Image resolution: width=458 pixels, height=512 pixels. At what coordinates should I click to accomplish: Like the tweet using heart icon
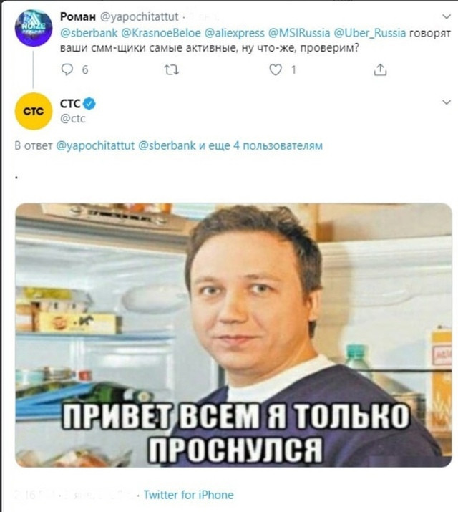(276, 69)
